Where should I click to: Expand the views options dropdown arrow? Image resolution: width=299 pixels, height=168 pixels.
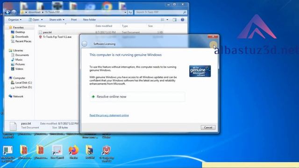pyautogui.click(x=167, y=20)
